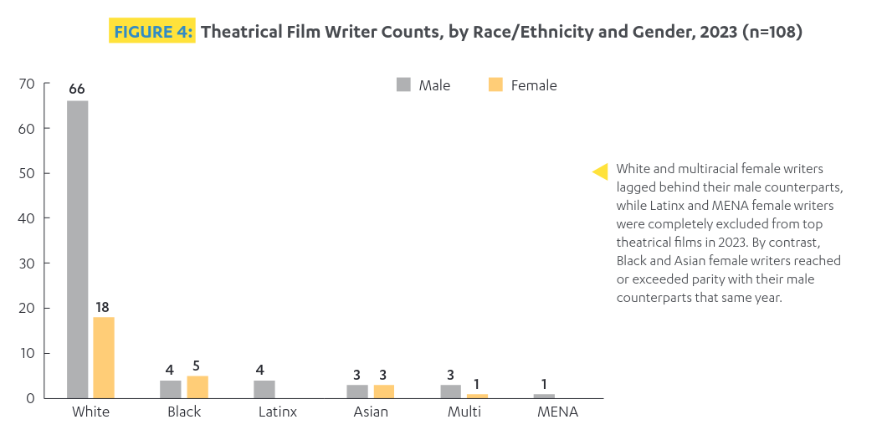Select the Multi male bar labeled 3
The width and height of the screenshot is (882, 440).
pos(450,391)
